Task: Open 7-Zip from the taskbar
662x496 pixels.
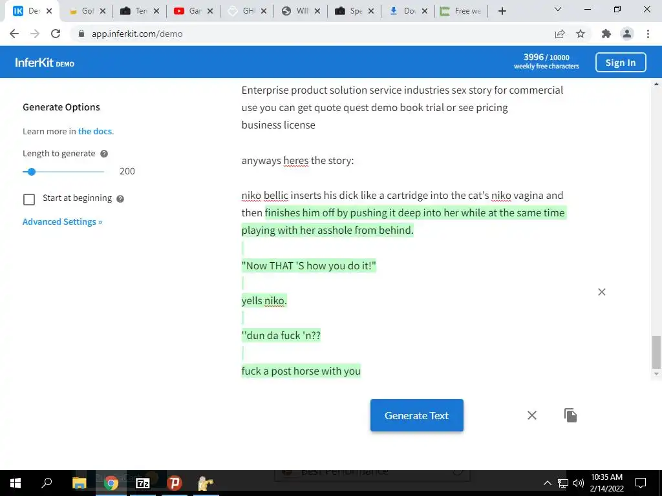Action: tap(143, 483)
